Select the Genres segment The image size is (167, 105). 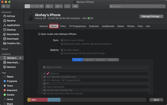[100, 60]
